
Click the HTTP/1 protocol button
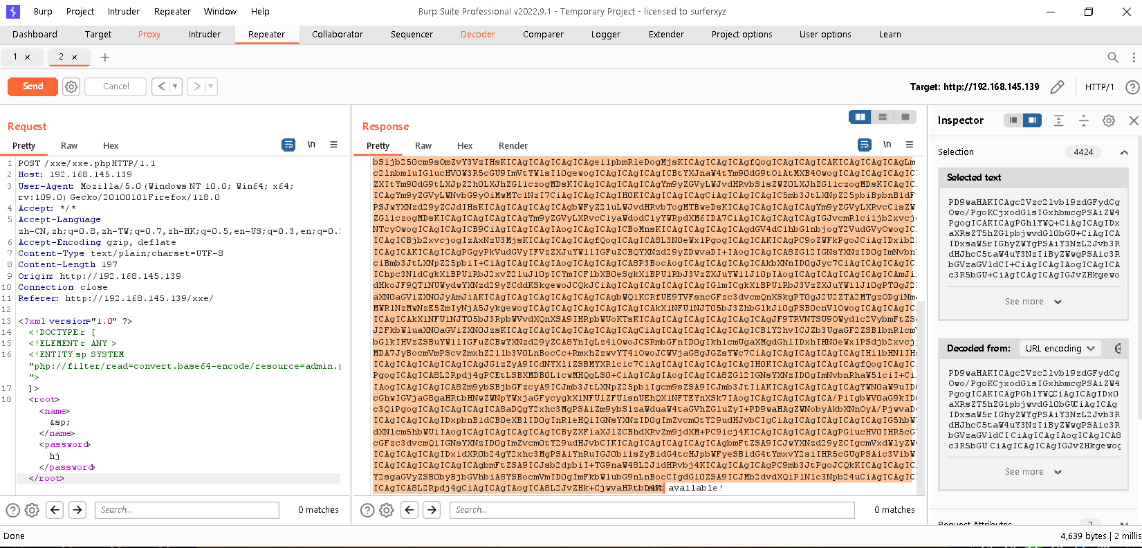[x=1100, y=87]
